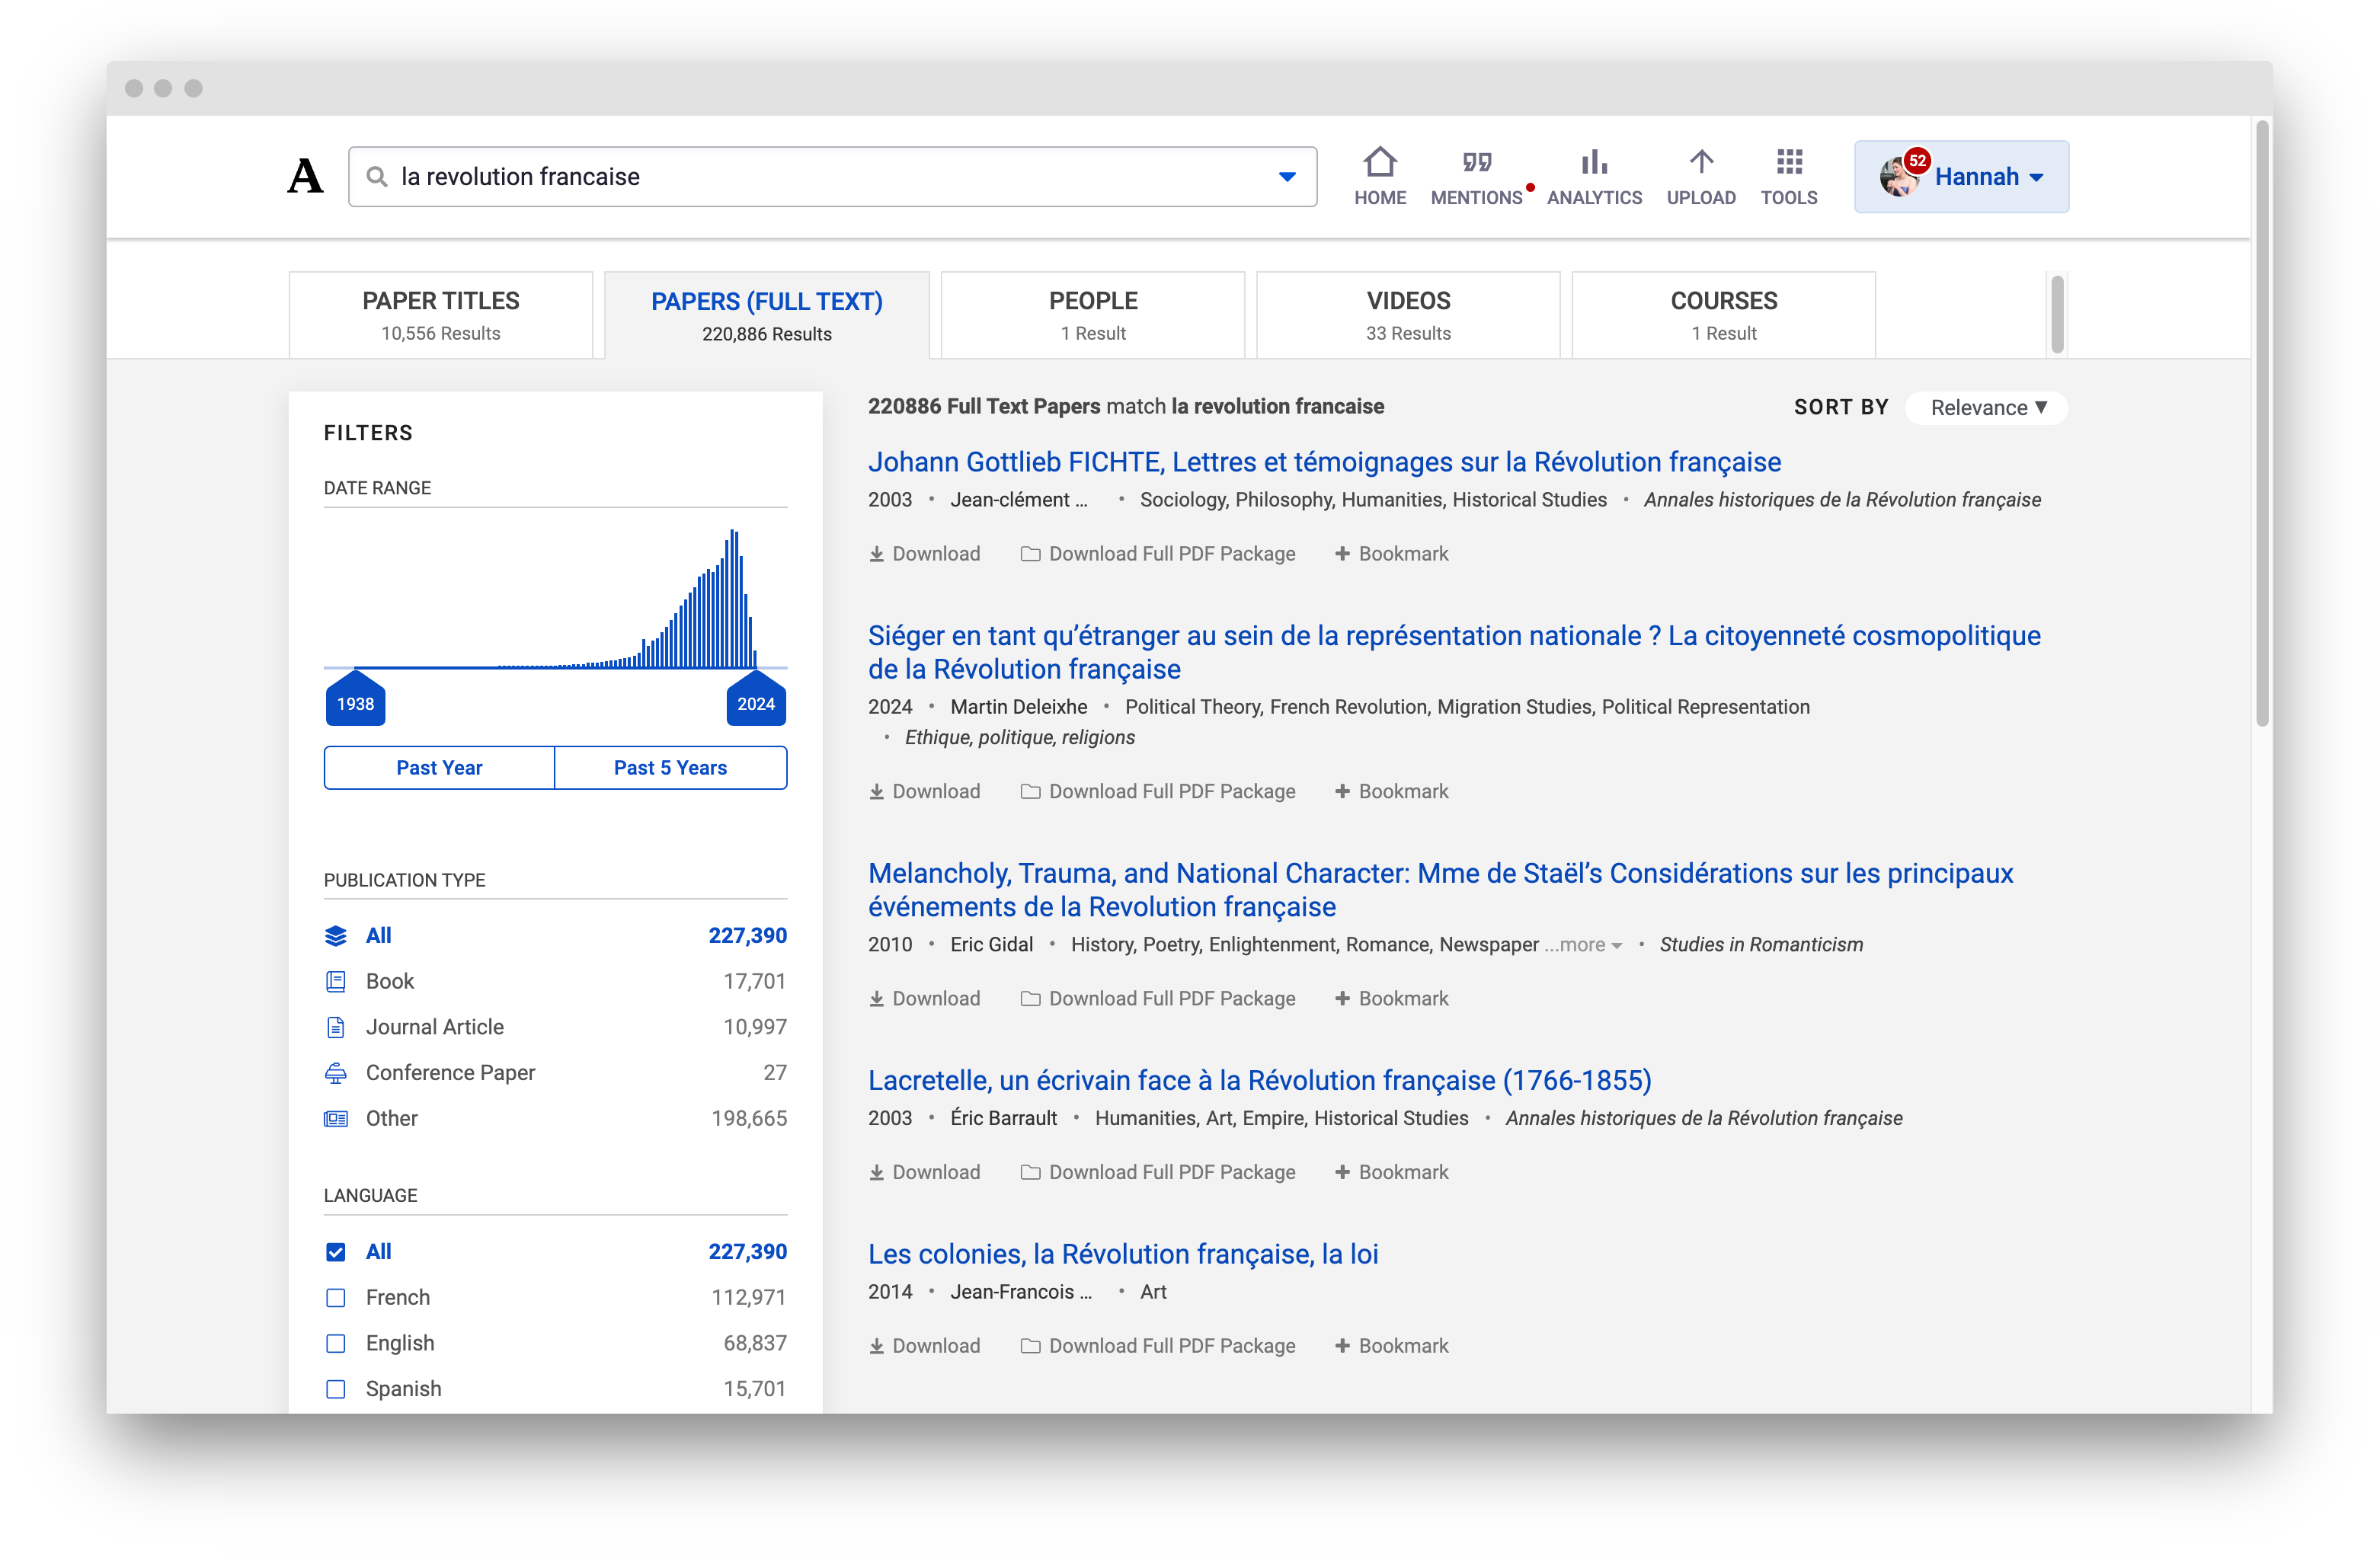Open the Tools grid icon

tap(1789, 162)
